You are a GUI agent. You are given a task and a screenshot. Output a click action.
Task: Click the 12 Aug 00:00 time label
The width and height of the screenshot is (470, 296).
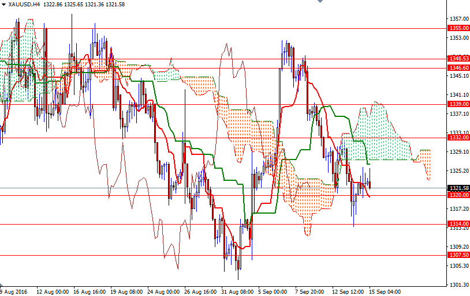tap(53, 292)
